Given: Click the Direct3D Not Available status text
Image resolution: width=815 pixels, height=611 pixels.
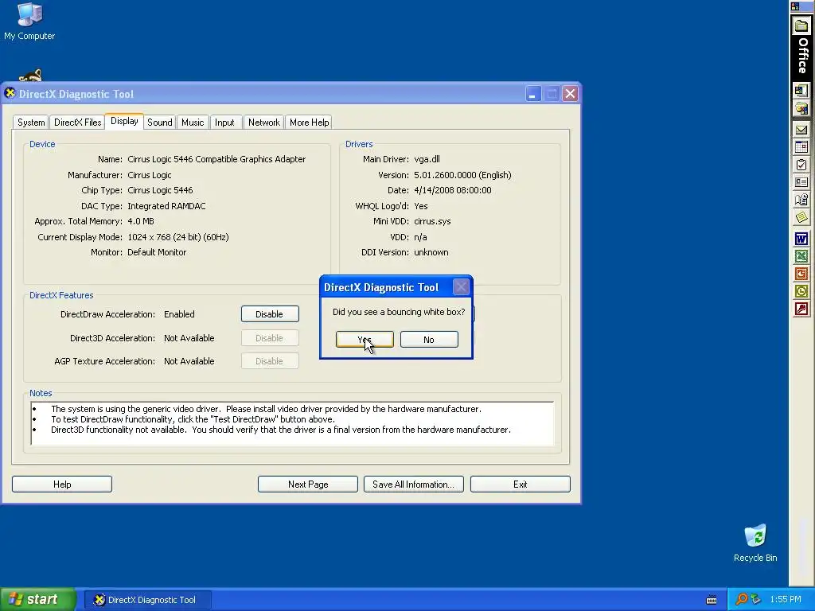Looking at the screenshot, I should pos(189,338).
